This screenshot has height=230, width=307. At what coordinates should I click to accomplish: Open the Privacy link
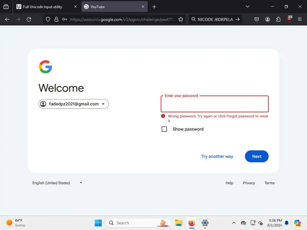(x=249, y=183)
